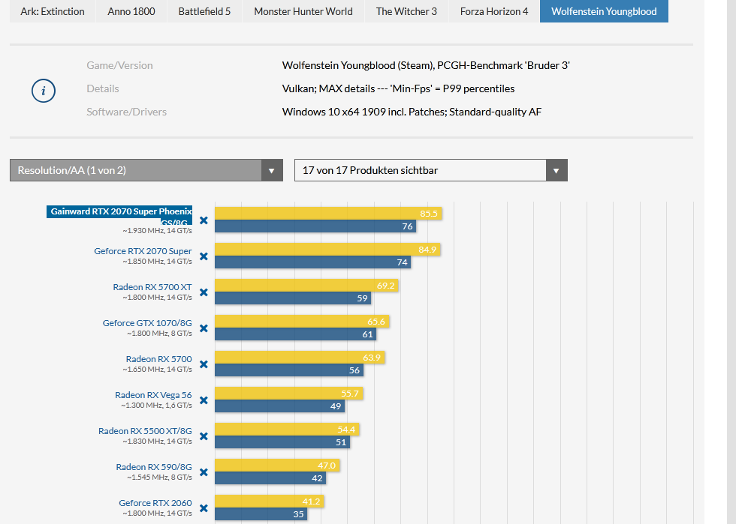
Task: Click the blue 49 bar
Action: 279,406
